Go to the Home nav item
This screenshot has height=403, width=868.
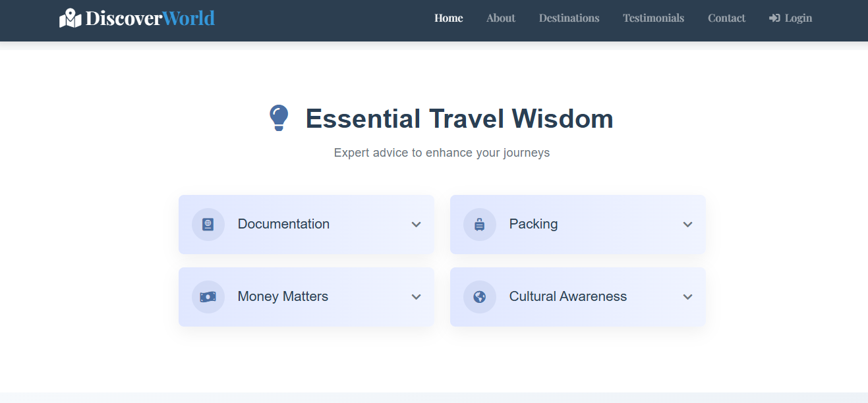tap(448, 18)
